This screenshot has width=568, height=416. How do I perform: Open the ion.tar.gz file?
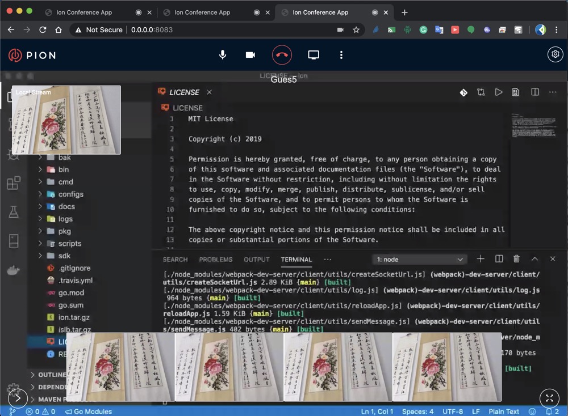pos(74,317)
